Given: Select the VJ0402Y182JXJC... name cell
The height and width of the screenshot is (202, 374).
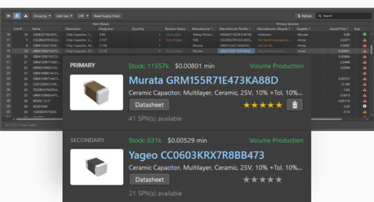Looking at the screenshot, I should pyautogui.click(x=47, y=34).
